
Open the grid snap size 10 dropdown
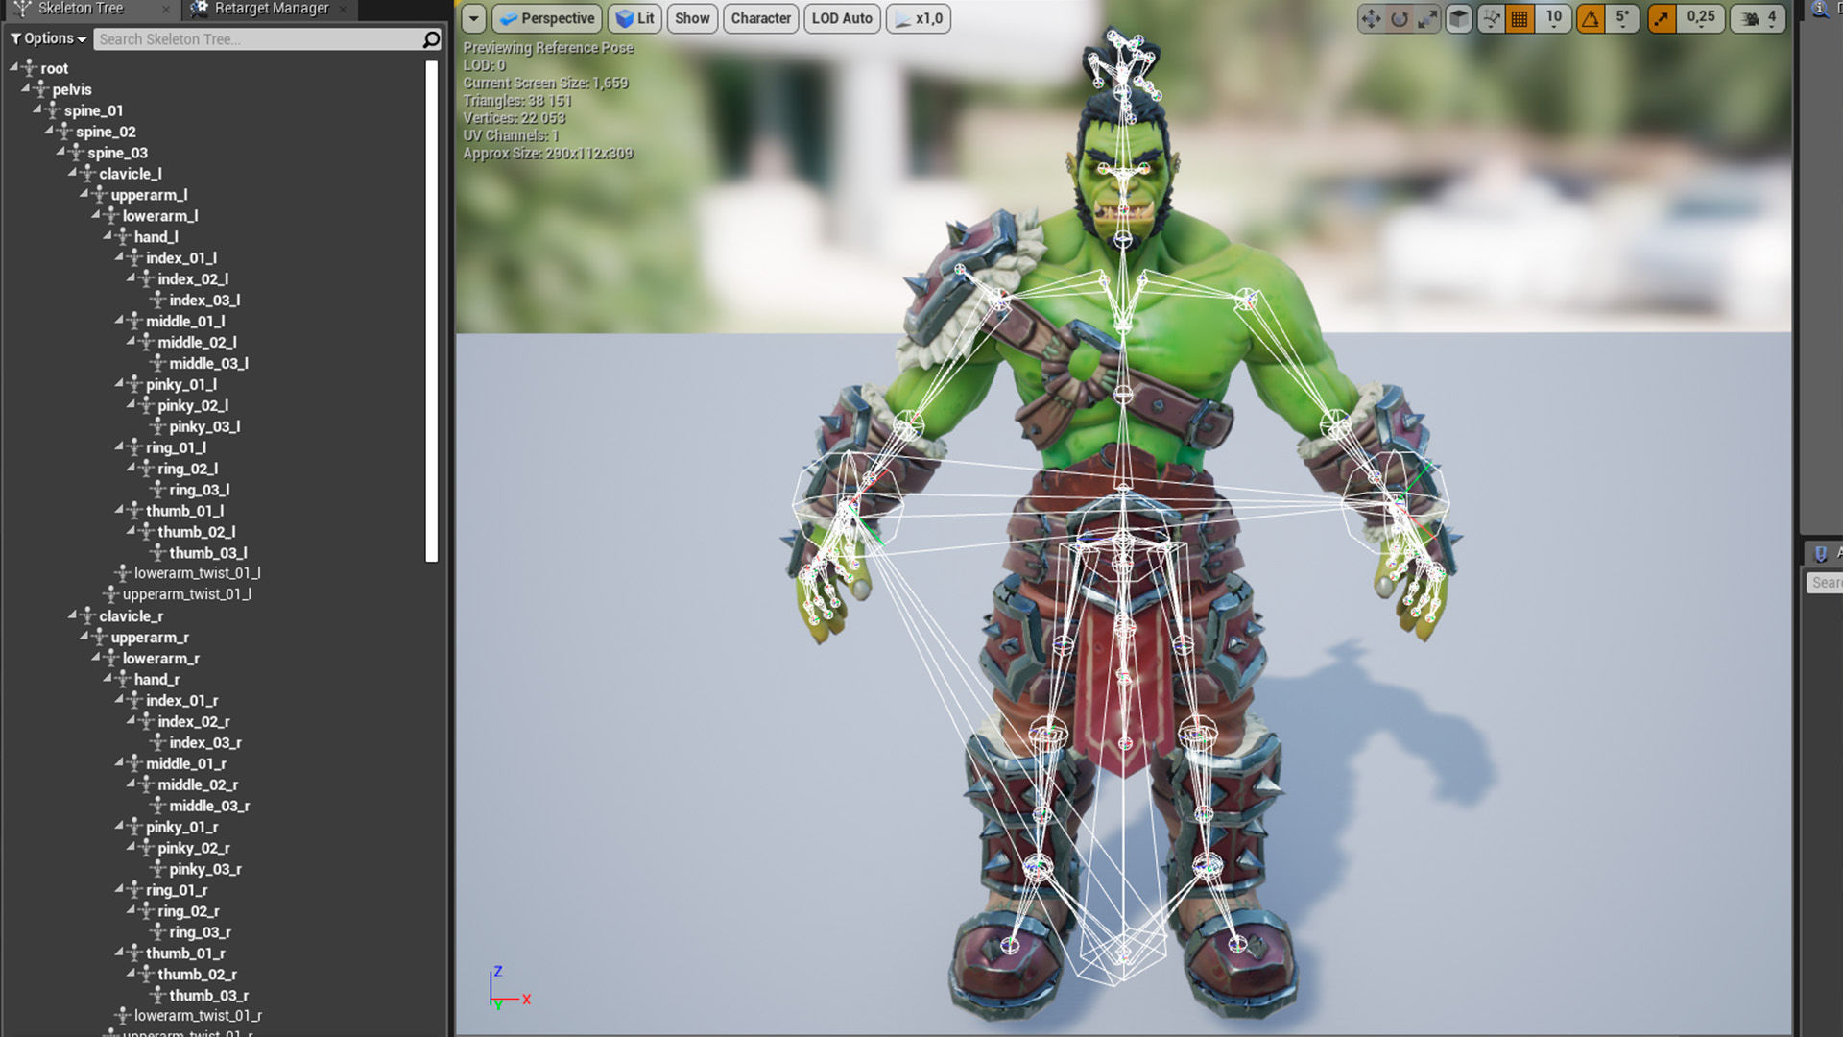pyautogui.click(x=1553, y=18)
